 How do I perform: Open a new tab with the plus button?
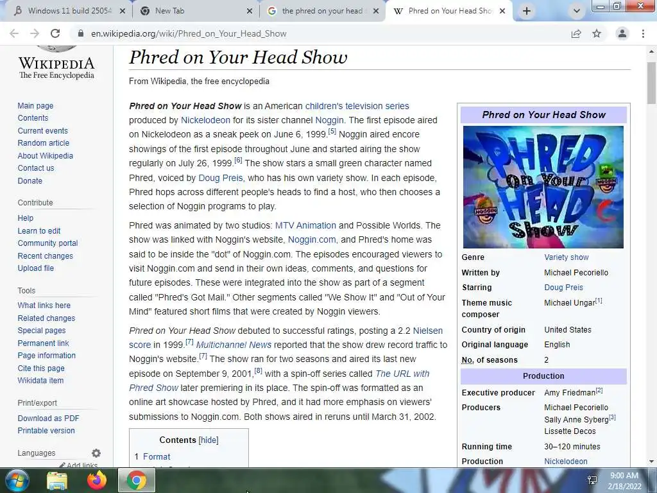click(x=527, y=11)
